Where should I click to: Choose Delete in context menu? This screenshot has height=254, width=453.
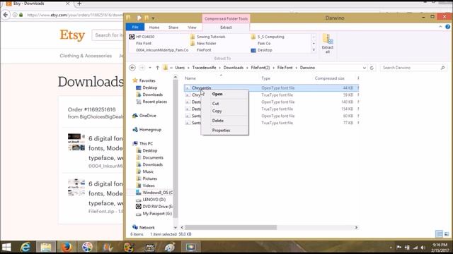coord(218,121)
